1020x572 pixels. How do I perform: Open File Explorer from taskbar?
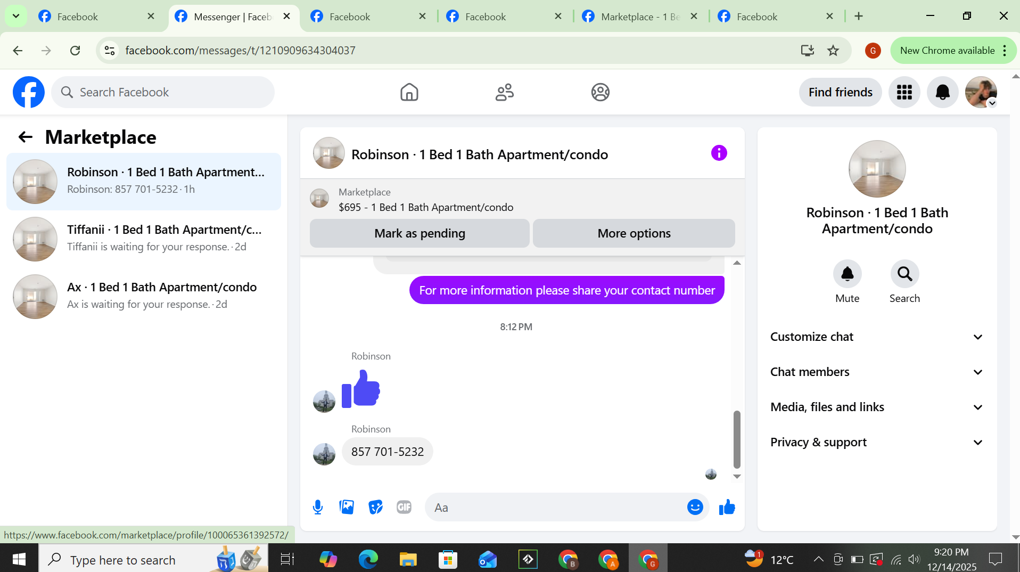click(408, 559)
